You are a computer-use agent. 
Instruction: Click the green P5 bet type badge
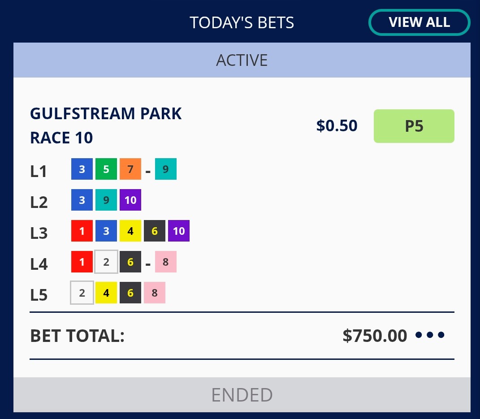tap(414, 126)
